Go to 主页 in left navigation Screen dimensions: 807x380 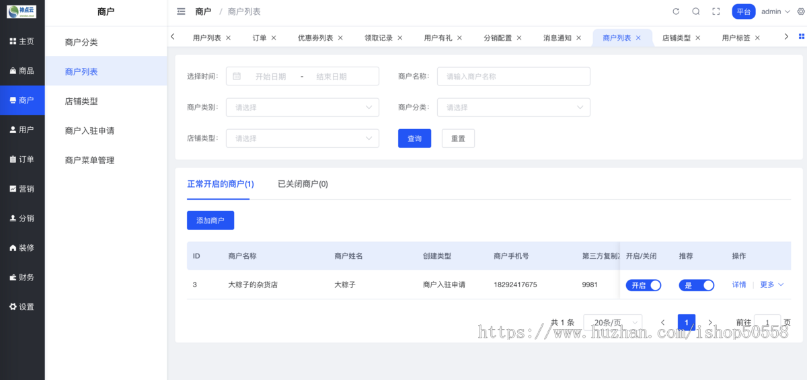pos(22,42)
